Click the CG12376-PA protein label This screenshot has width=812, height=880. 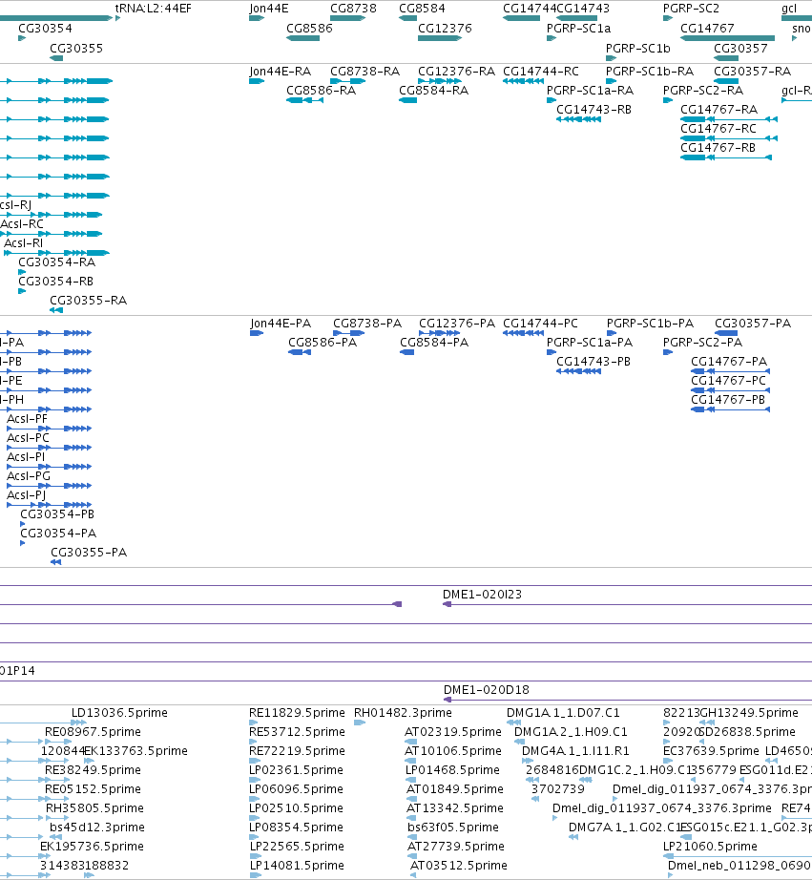tap(457, 324)
